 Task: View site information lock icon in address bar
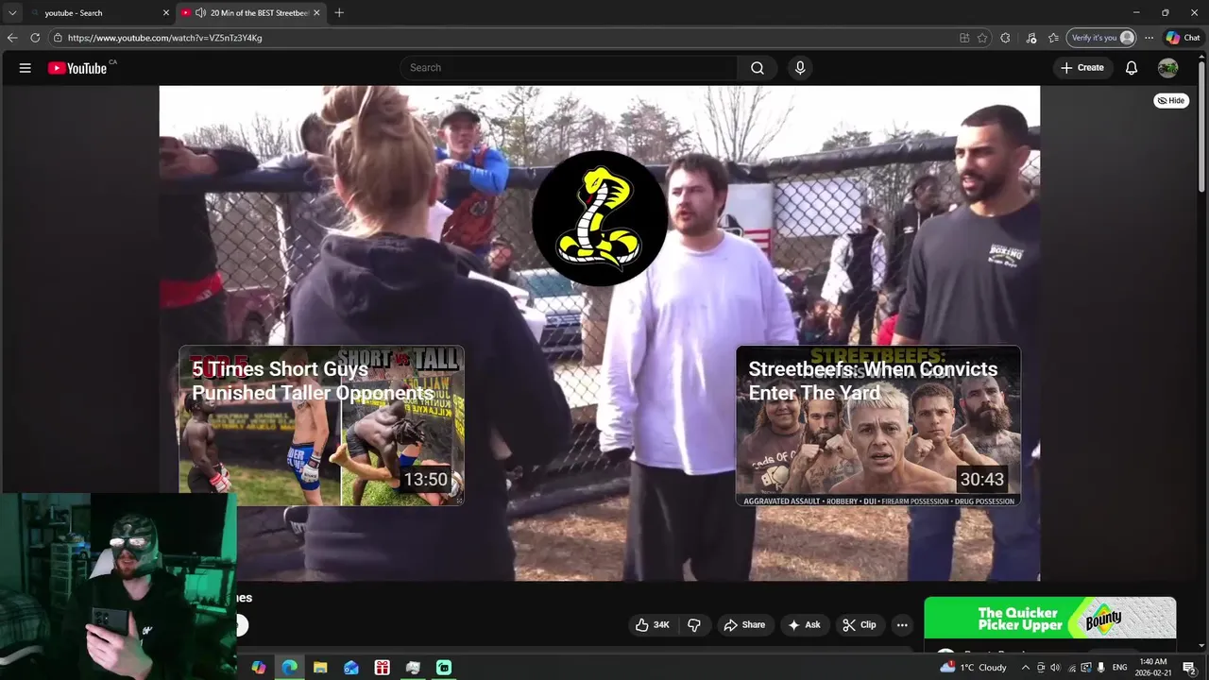point(58,38)
